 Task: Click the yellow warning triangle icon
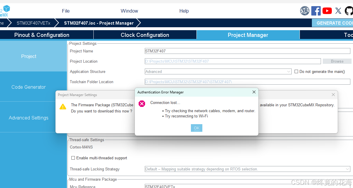pyautogui.click(x=63, y=107)
